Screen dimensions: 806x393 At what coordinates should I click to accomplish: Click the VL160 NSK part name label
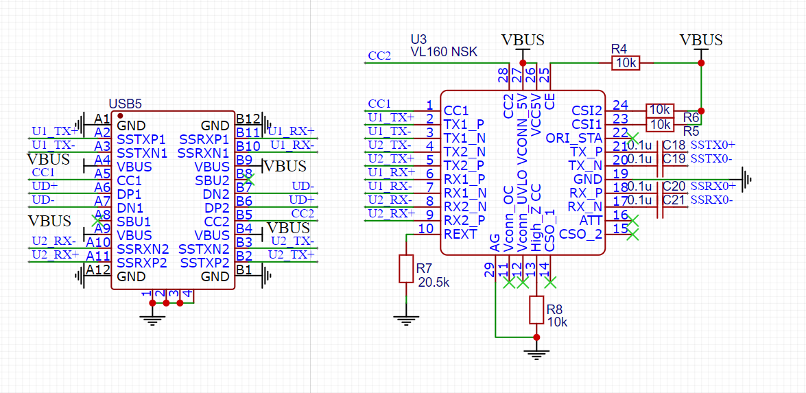444,51
